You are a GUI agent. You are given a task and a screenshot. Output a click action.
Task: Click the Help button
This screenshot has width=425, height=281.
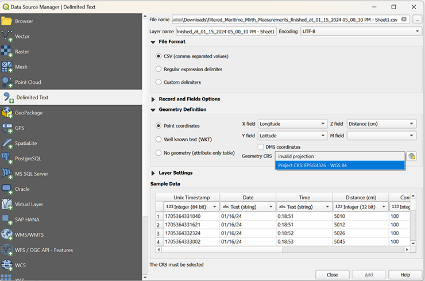coord(405,275)
